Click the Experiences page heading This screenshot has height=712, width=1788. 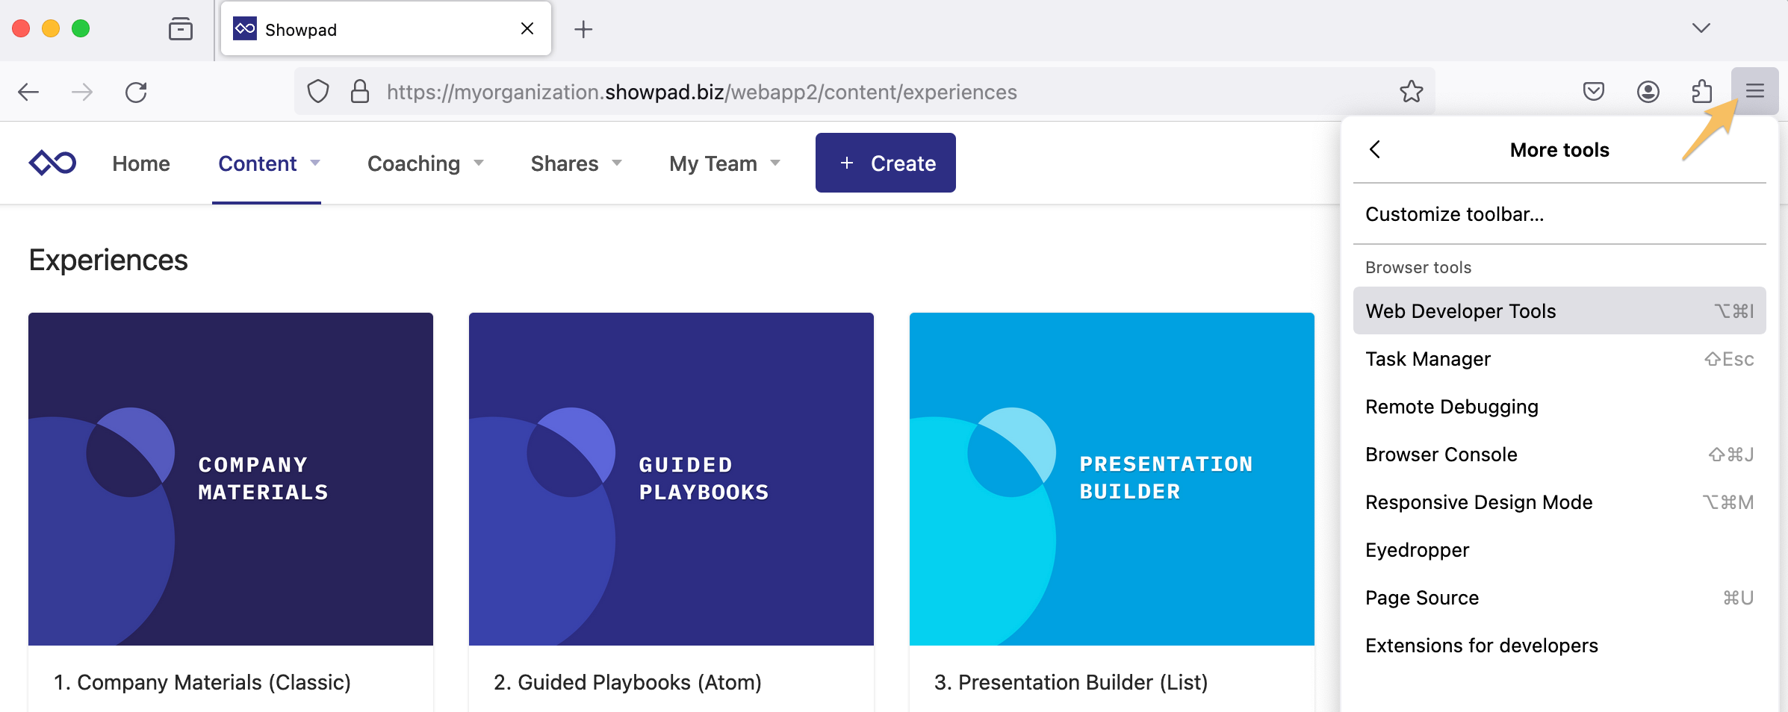tap(108, 260)
